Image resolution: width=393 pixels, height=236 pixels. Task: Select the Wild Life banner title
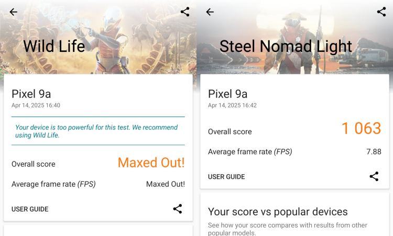click(54, 46)
